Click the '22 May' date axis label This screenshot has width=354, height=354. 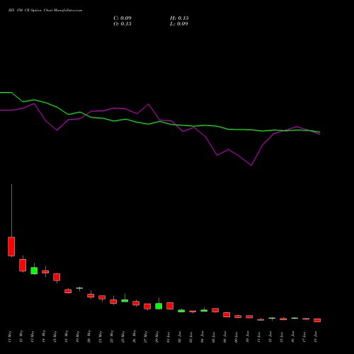tap(112, 337)
